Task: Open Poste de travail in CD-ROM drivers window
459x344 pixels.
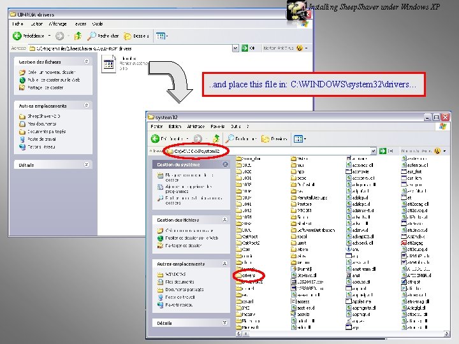Action: coord(38,140)
